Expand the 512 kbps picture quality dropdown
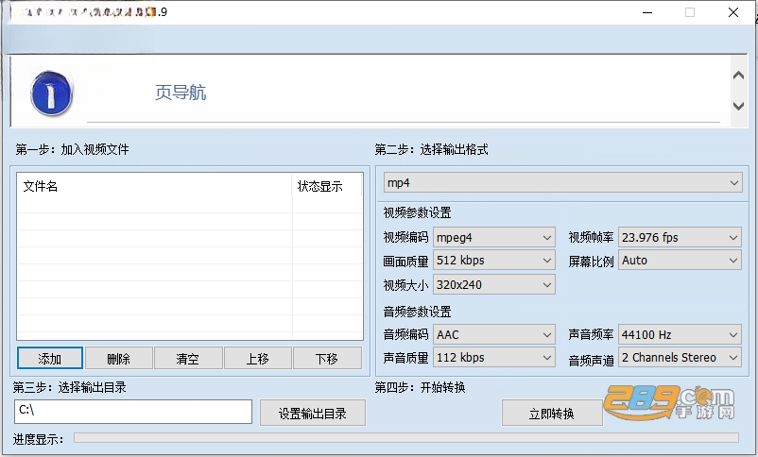 pos(494,261)
